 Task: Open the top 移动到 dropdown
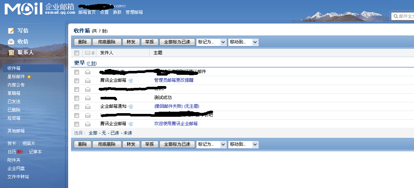click(243, 42)
